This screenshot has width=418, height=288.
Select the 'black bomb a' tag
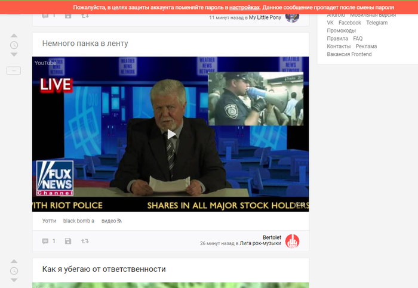[x=79, y=221]
